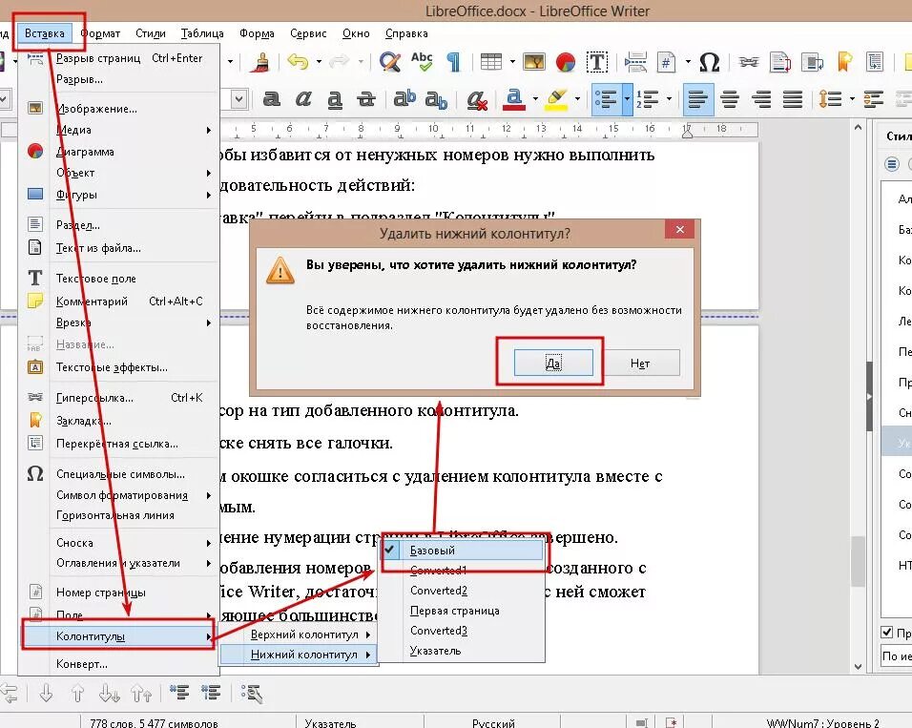Open numbered list style dropdown
This screenshot has width=912, height=728.
point(669,99)
